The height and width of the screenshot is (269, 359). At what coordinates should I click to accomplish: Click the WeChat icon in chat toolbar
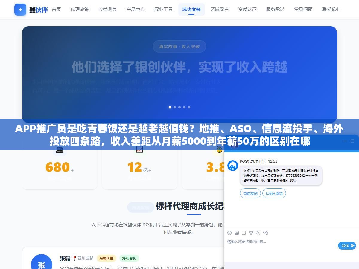(265, 233)
